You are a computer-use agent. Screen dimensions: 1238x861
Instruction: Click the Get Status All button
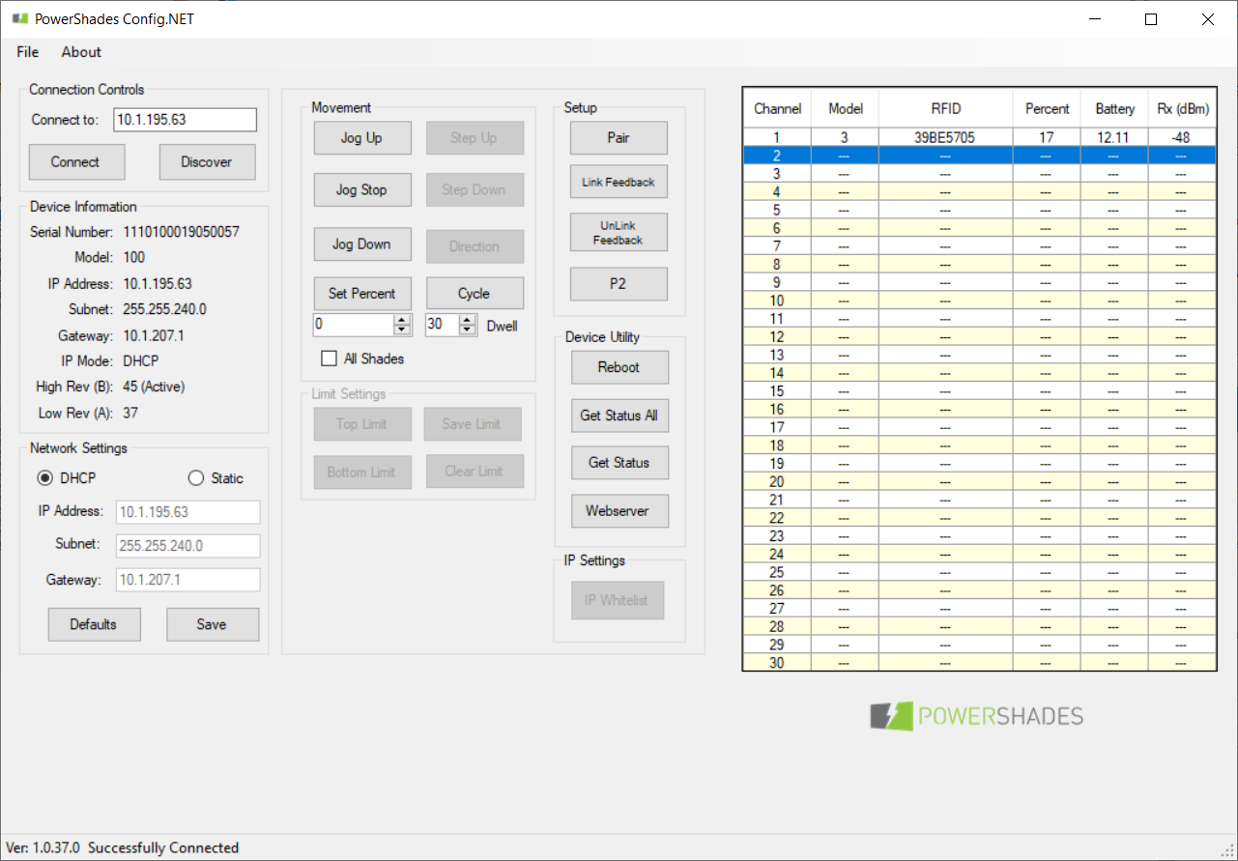tap(619, 416)
